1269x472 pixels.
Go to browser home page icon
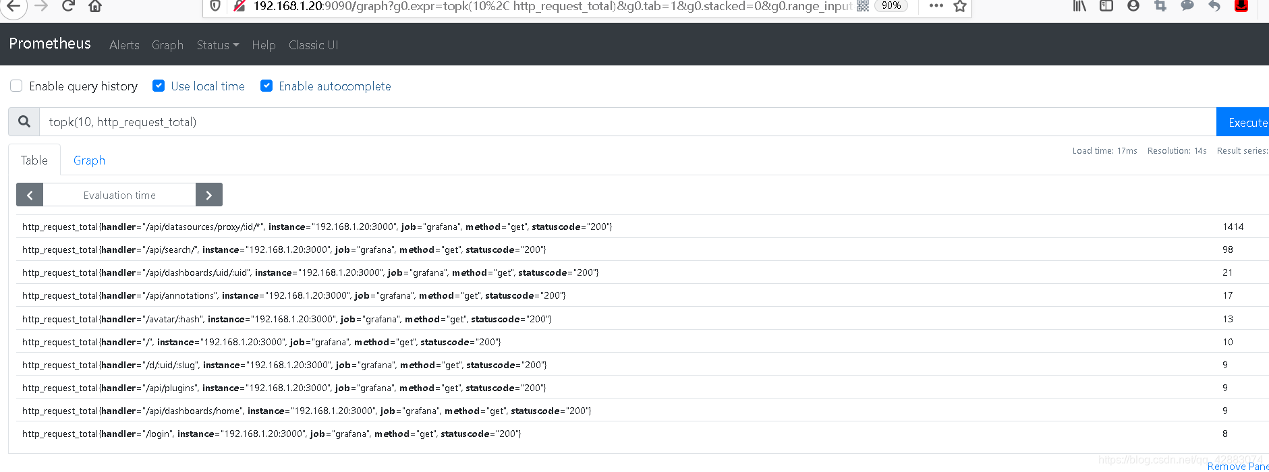pyautogui.click(x=95, y=6)
